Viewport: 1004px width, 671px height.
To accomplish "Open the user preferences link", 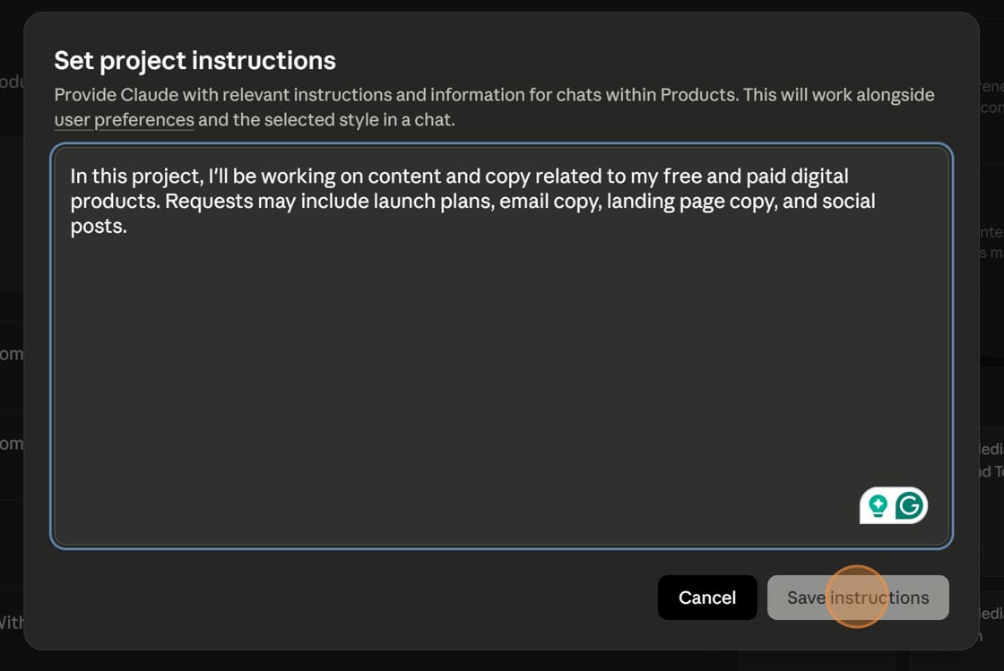I will point(124,119).
